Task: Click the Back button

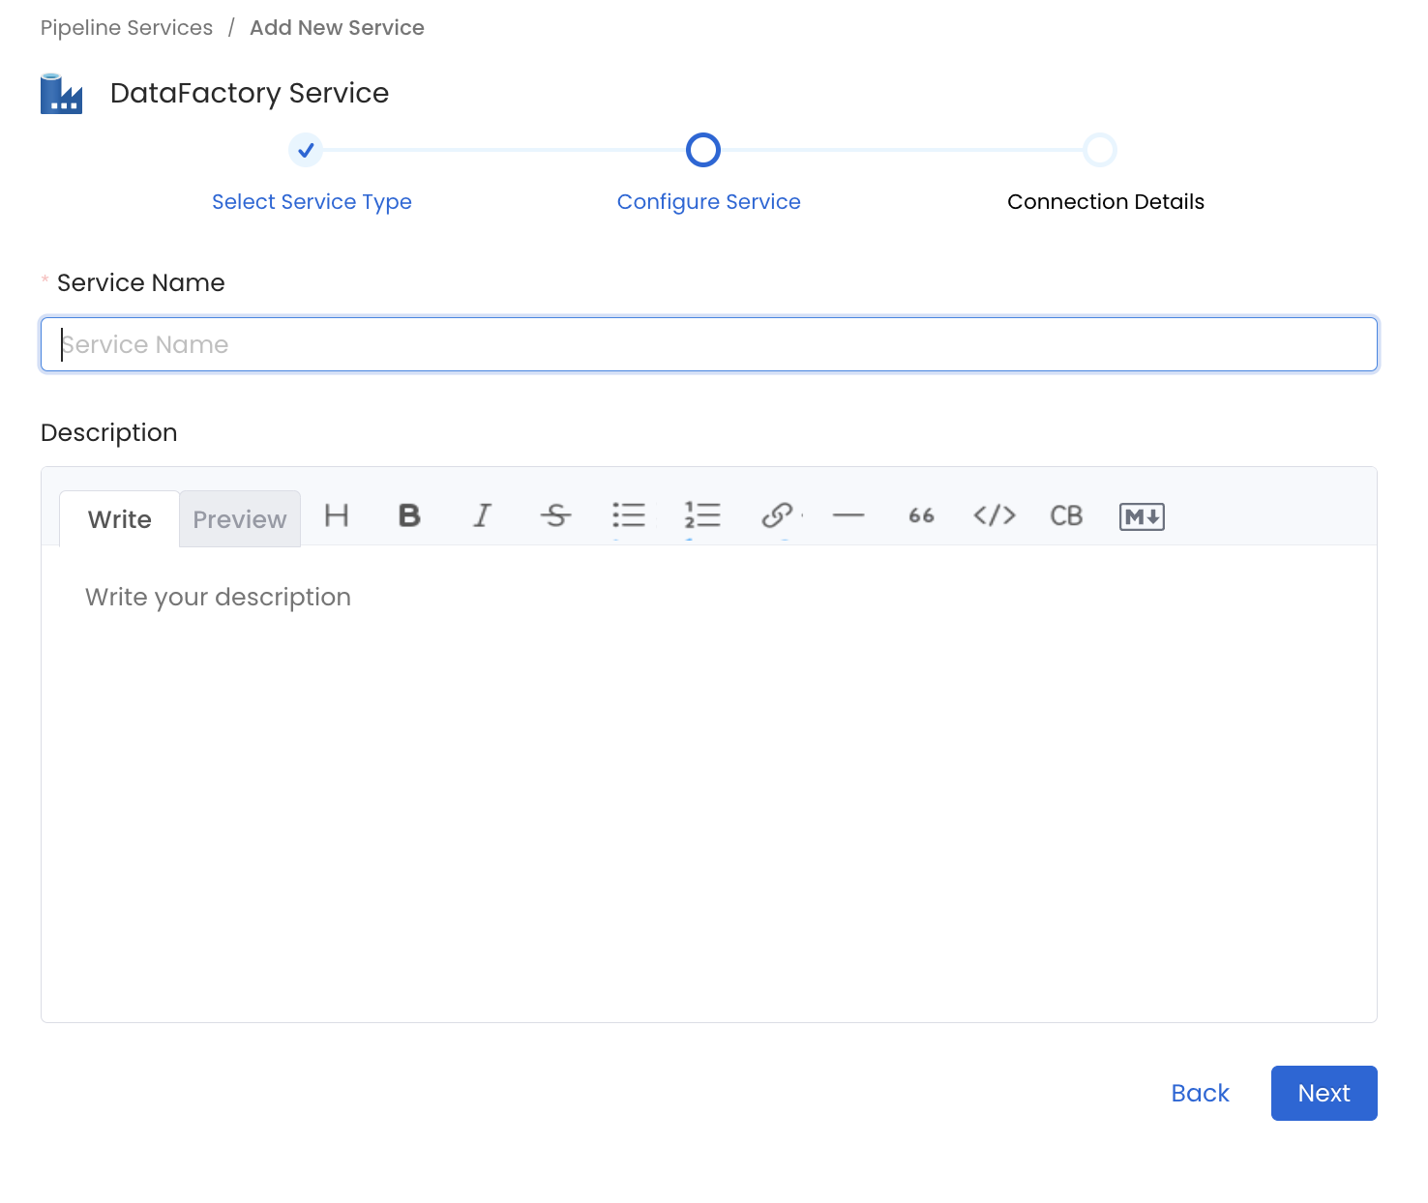Action: click(1200, 1093)
